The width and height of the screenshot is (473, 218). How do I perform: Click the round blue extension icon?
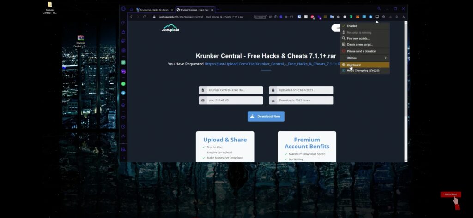click(x=370, y=17)
